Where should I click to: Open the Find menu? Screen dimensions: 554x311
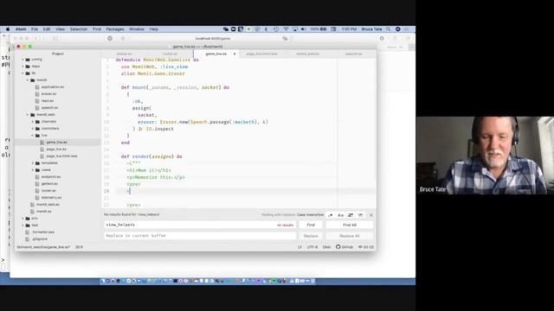click(97, 29)
